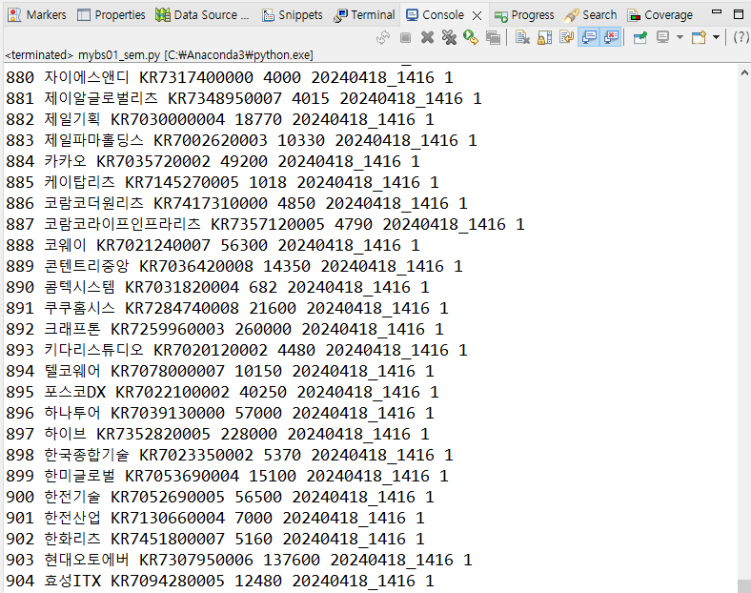751x593 pixels.
Task: Expand the Display Selected Console dropdown arrow
Action: click(680, 37)
